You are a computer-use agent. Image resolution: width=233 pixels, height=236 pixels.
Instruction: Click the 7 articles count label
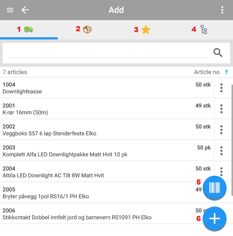[x=15, y=72]
